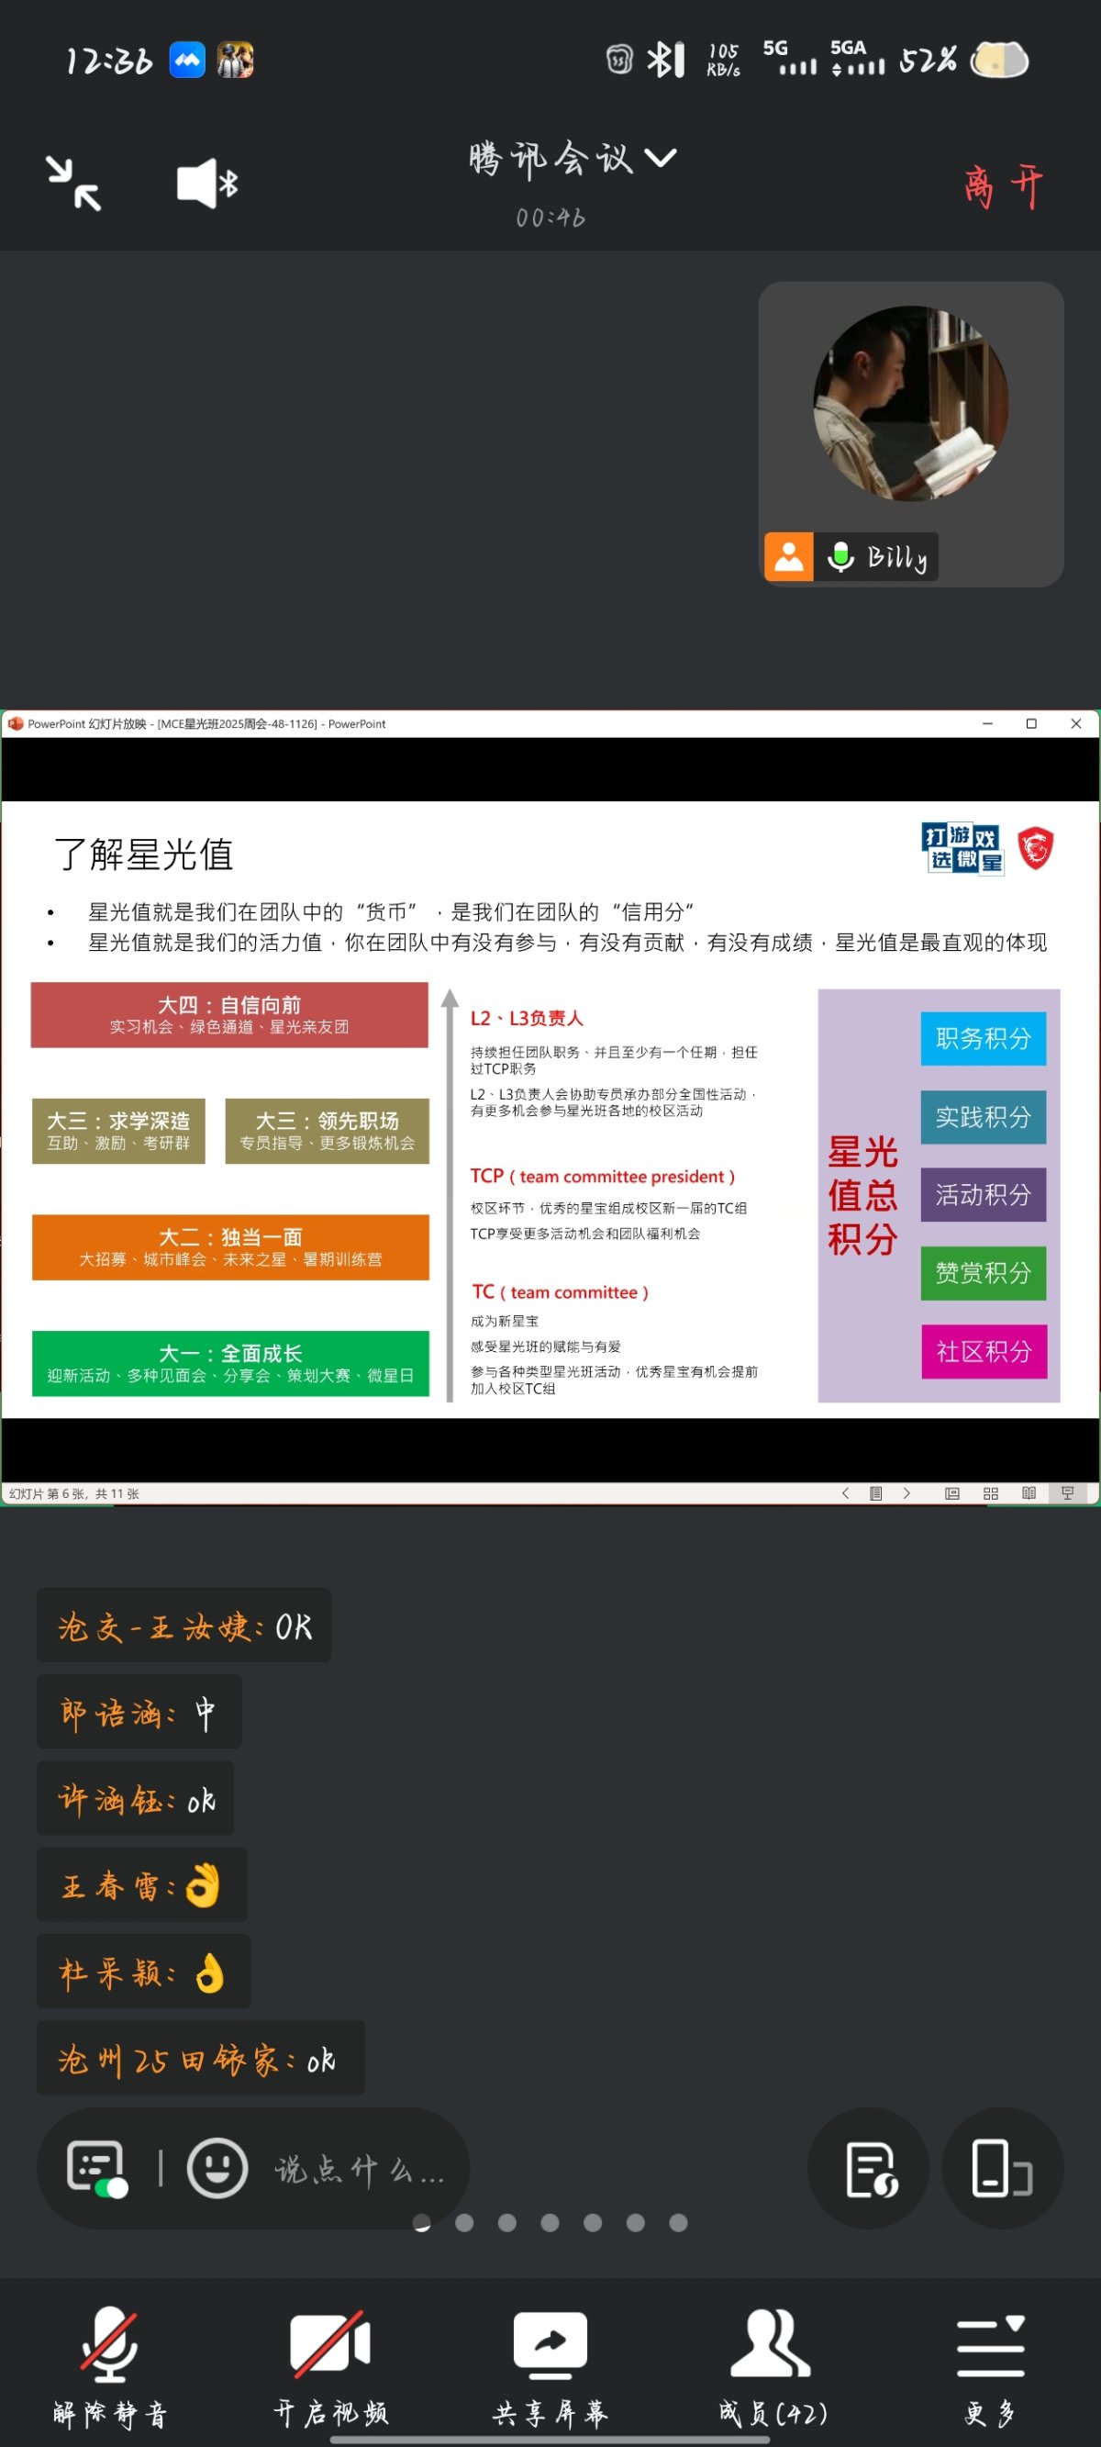
Task: Tap the Bluetooth speaker audio icon
Action: click(206, 184)
